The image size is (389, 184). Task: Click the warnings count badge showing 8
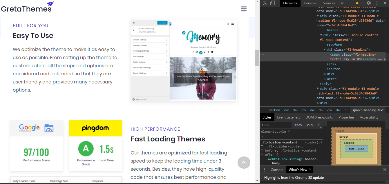point(359,3)
